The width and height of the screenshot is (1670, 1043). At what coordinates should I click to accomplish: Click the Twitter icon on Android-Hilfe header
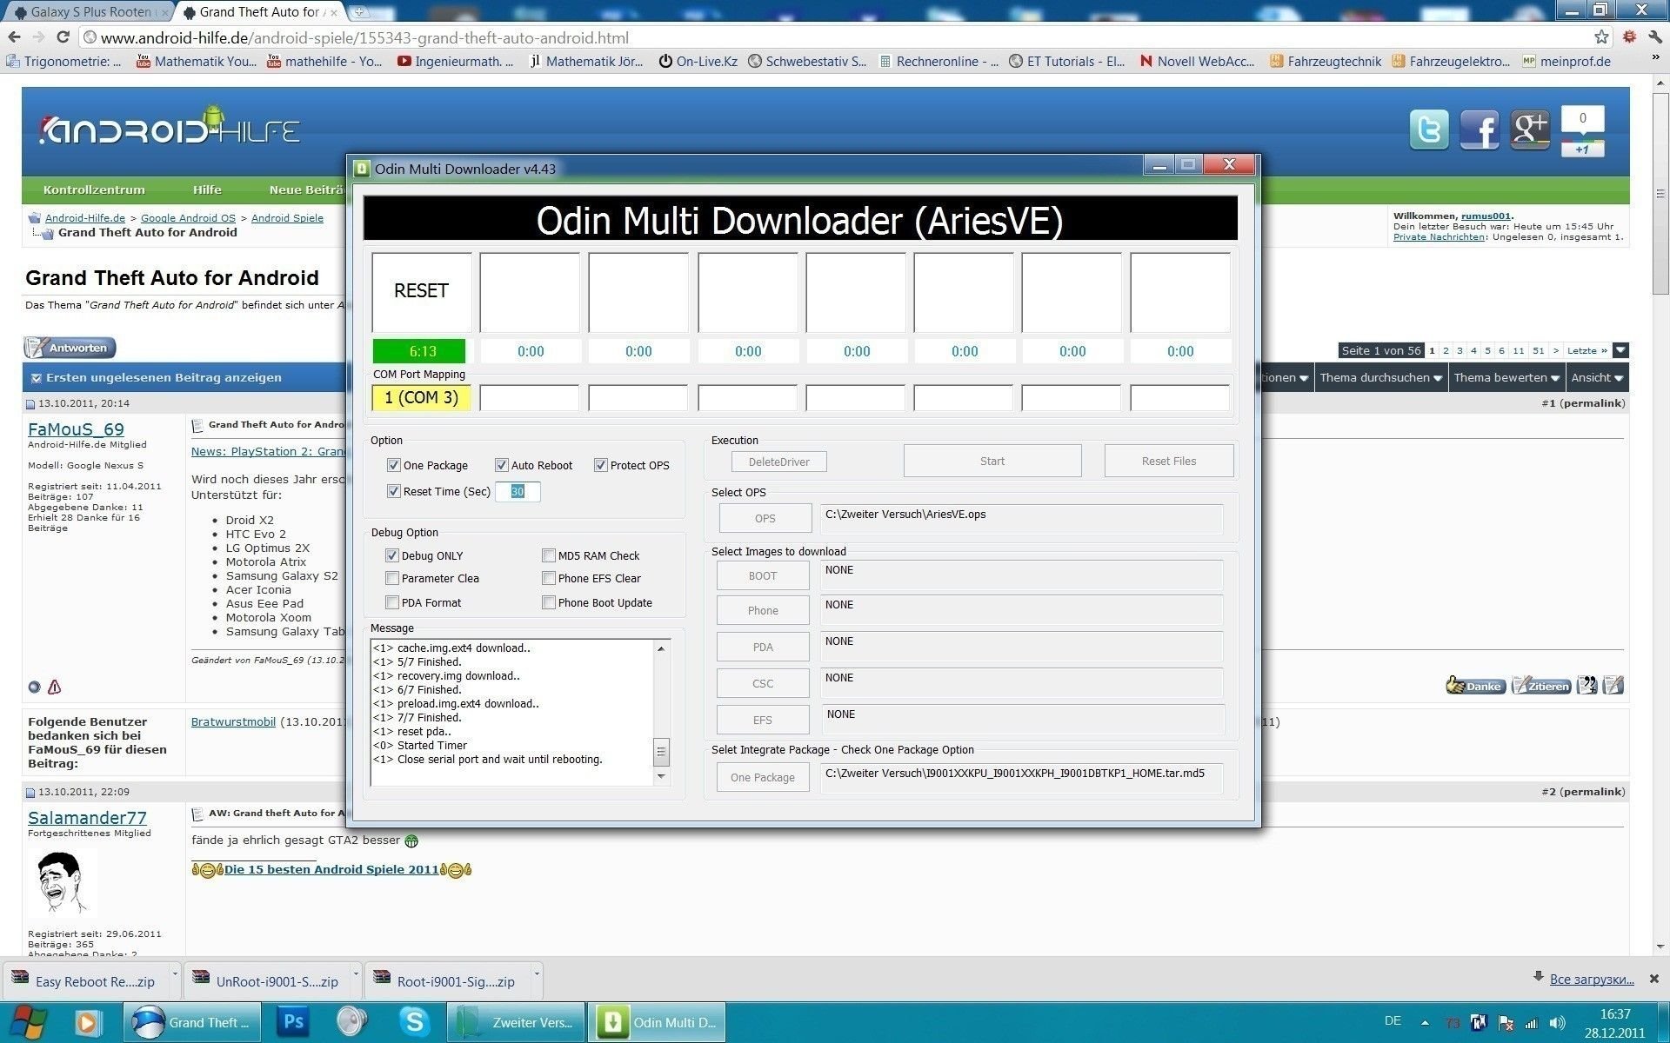click(1428, 130)
